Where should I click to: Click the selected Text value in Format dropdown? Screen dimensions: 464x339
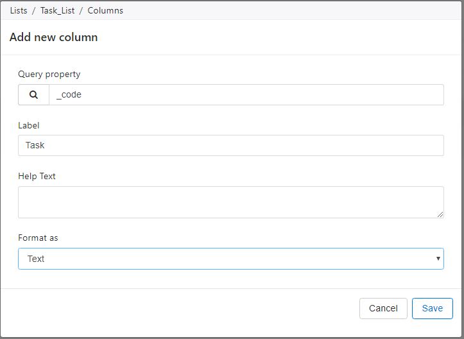36,259
